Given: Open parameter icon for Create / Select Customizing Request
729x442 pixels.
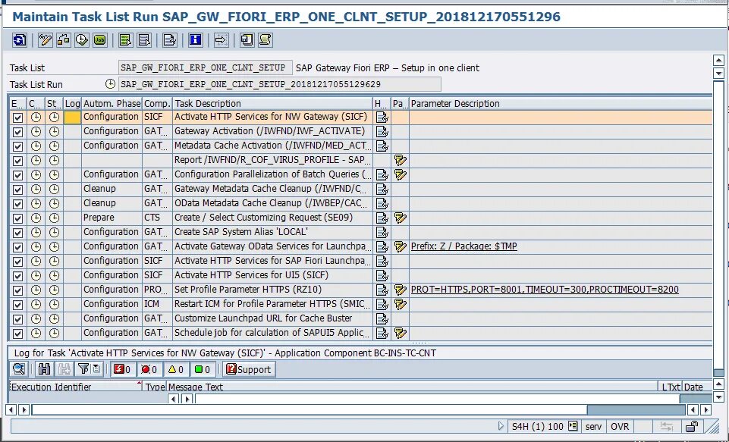Looking at the screenshot, I should tap(400, 218).
